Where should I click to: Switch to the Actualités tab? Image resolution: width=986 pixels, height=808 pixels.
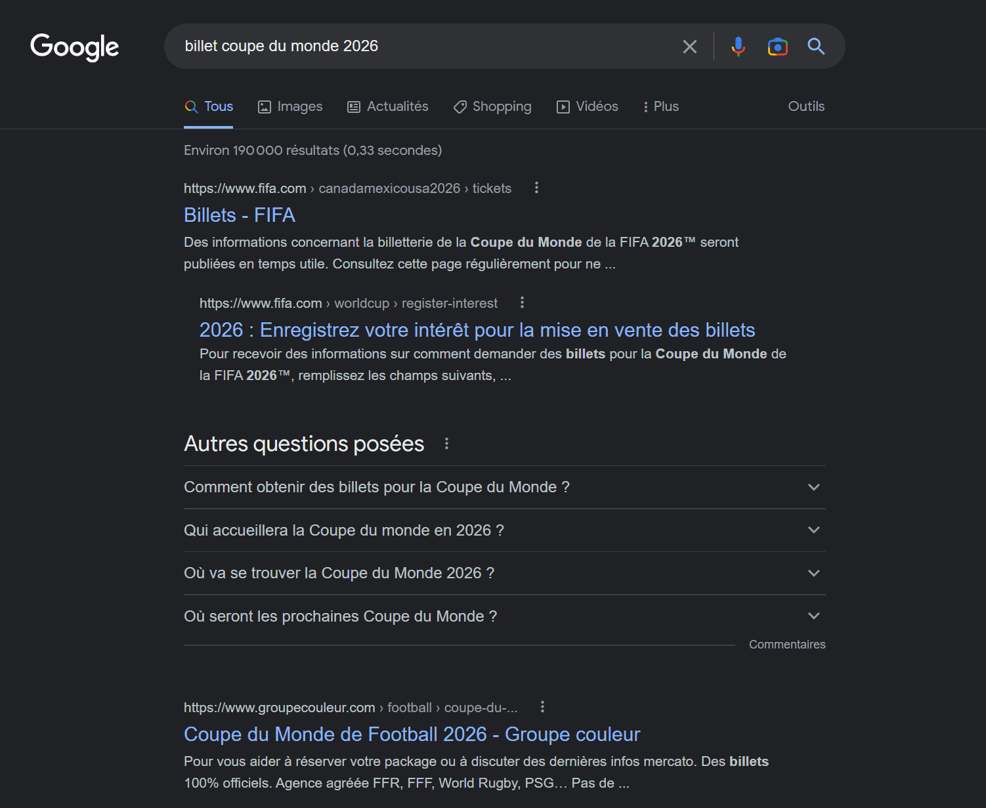pos(388,106)
